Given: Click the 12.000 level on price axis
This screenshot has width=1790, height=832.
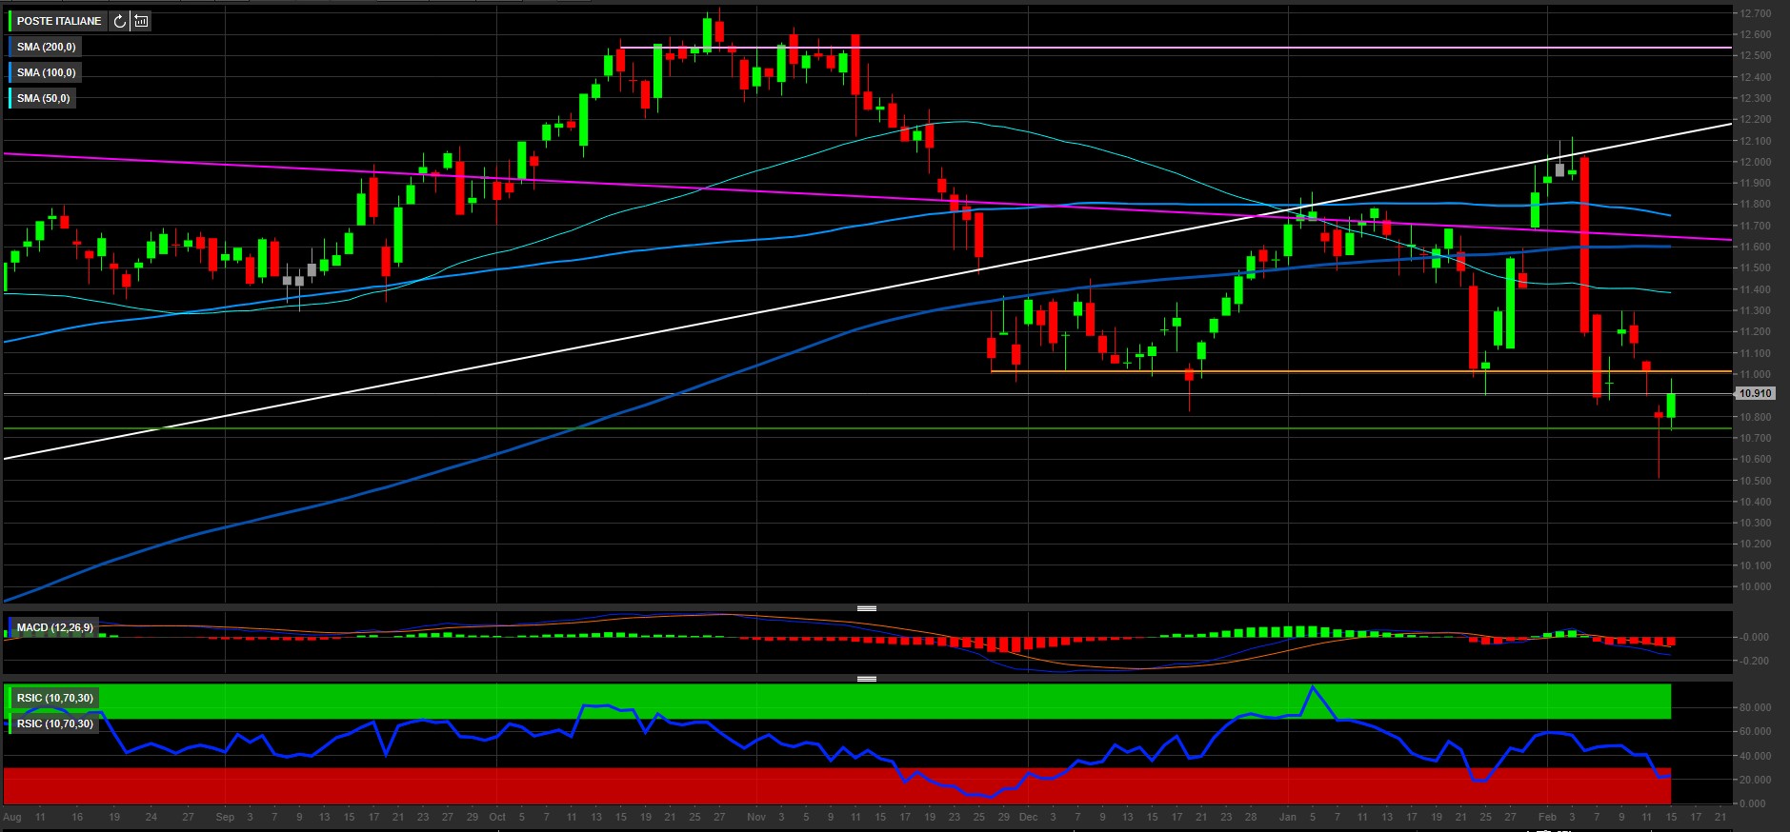Looking at the screenshot, I should 1755,162.
